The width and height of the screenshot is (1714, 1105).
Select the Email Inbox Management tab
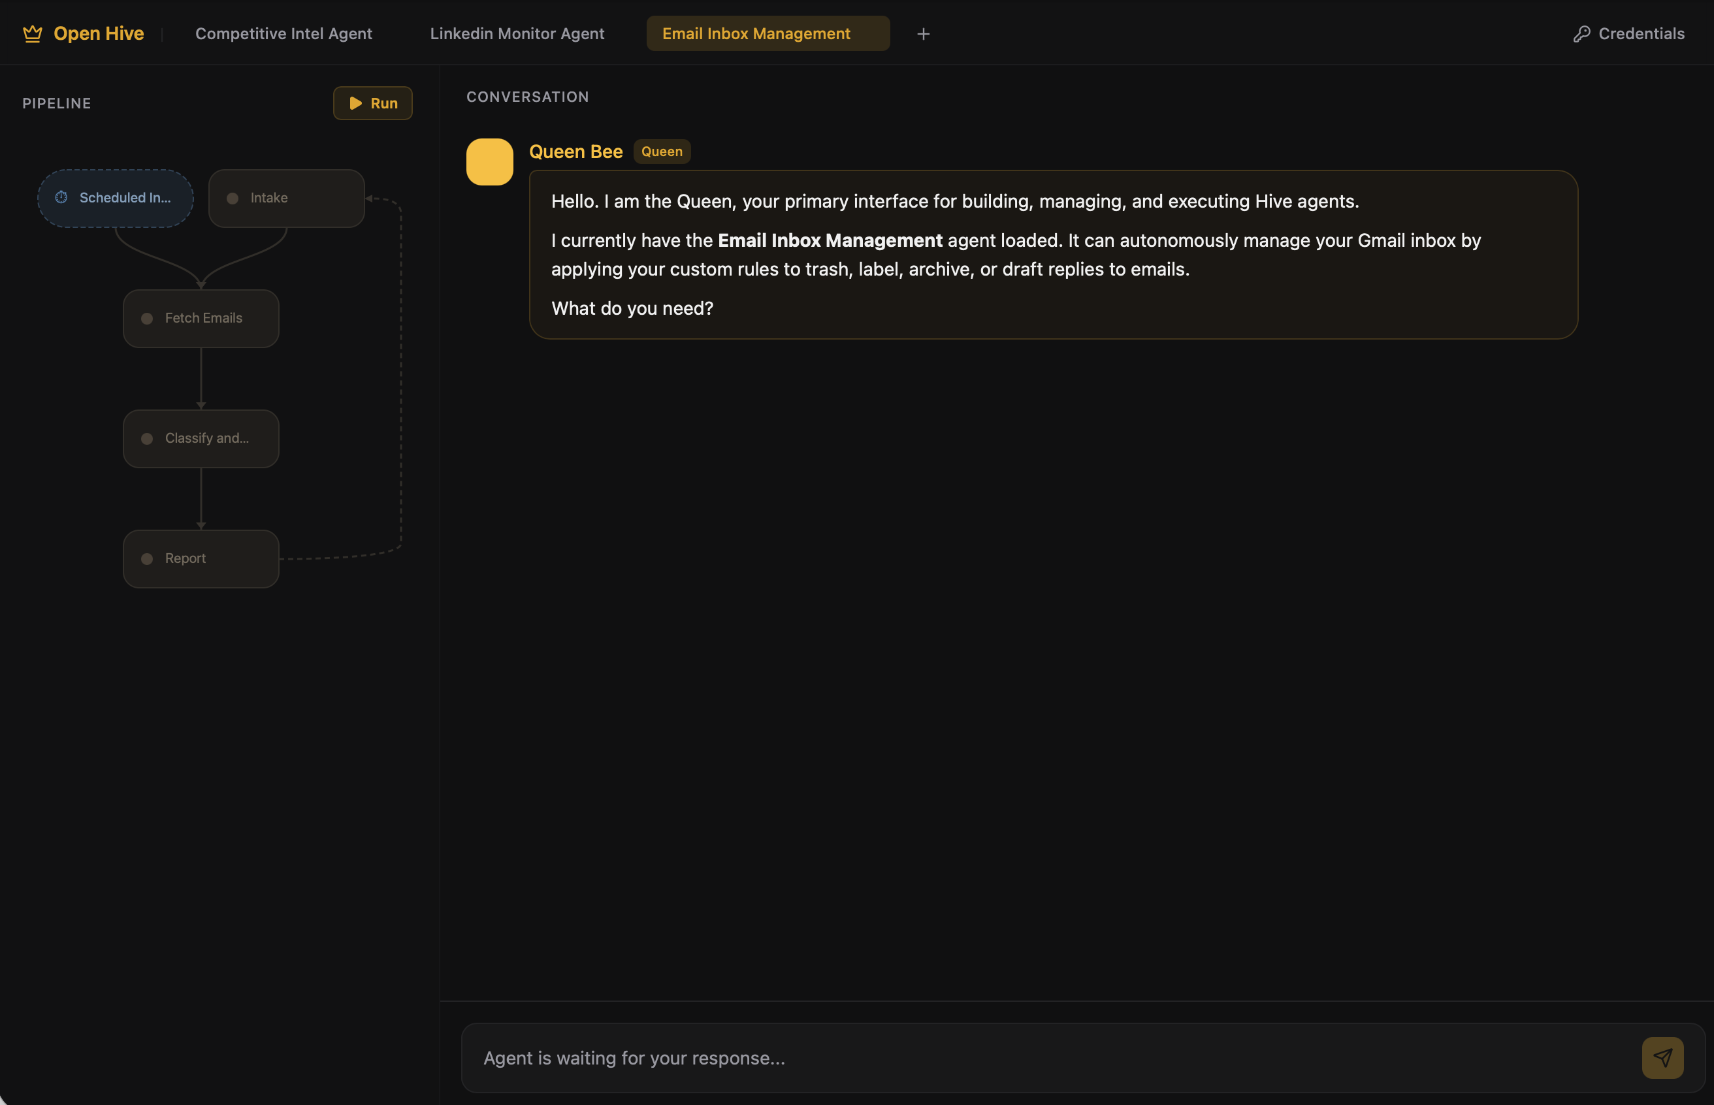(756, 34)
